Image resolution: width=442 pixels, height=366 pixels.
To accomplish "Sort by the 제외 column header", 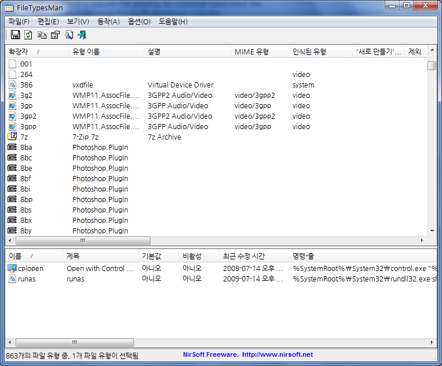I will (x=416, y=52).
